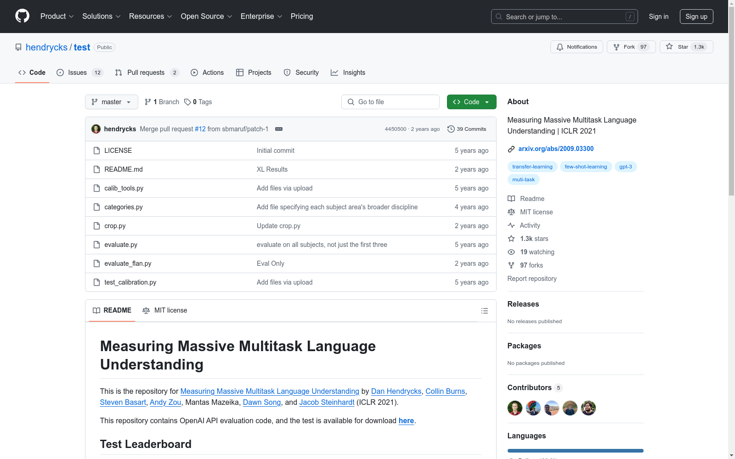Click the repository book icon beside hendrycks
The width and height of the screenshot is (735, 459).
pos(18,47)
